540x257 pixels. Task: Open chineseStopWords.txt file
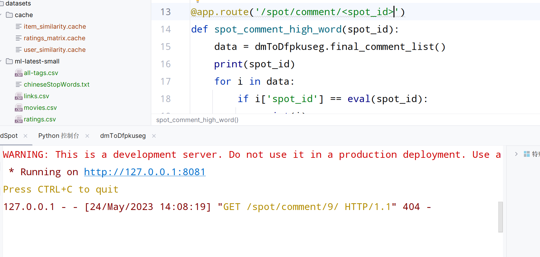point(56,85)
